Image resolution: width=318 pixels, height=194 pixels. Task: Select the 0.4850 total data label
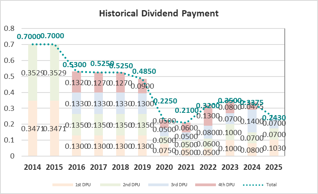click(144, 71)
